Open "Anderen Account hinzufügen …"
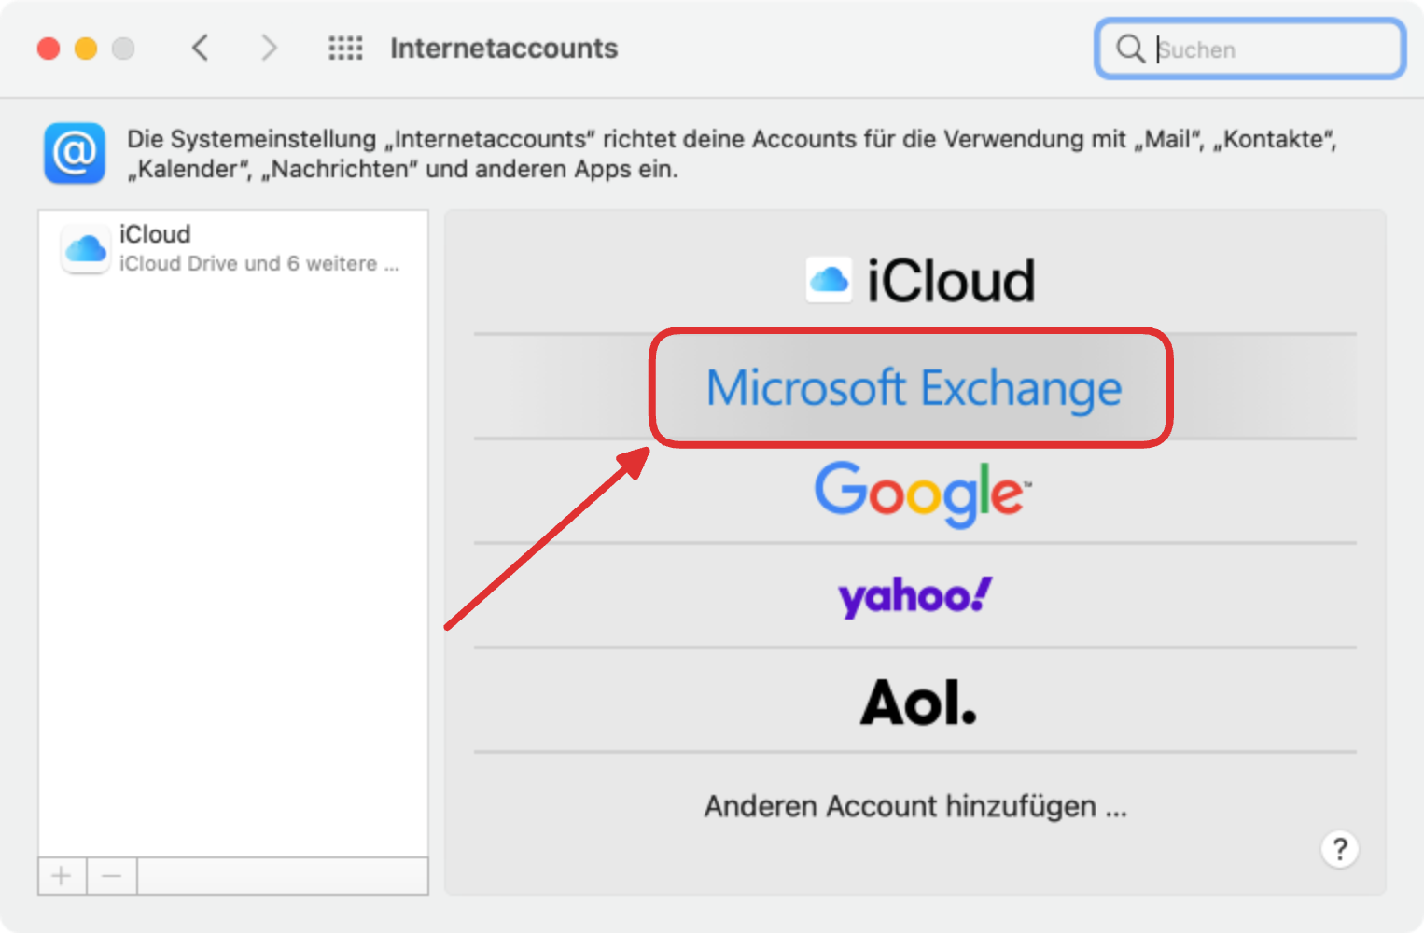The image size is (1424, 933). pyautogui.click(x=914, y=806)
